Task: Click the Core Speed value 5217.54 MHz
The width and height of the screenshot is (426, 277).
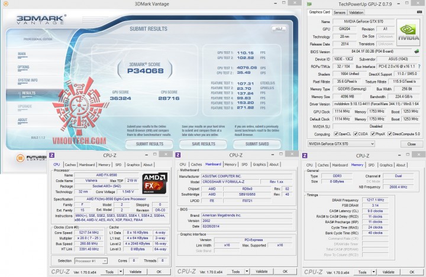Action: [89, 233]
